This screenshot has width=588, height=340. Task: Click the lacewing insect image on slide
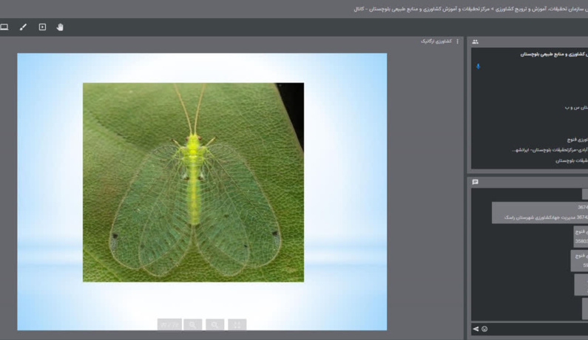pos(194,182)
